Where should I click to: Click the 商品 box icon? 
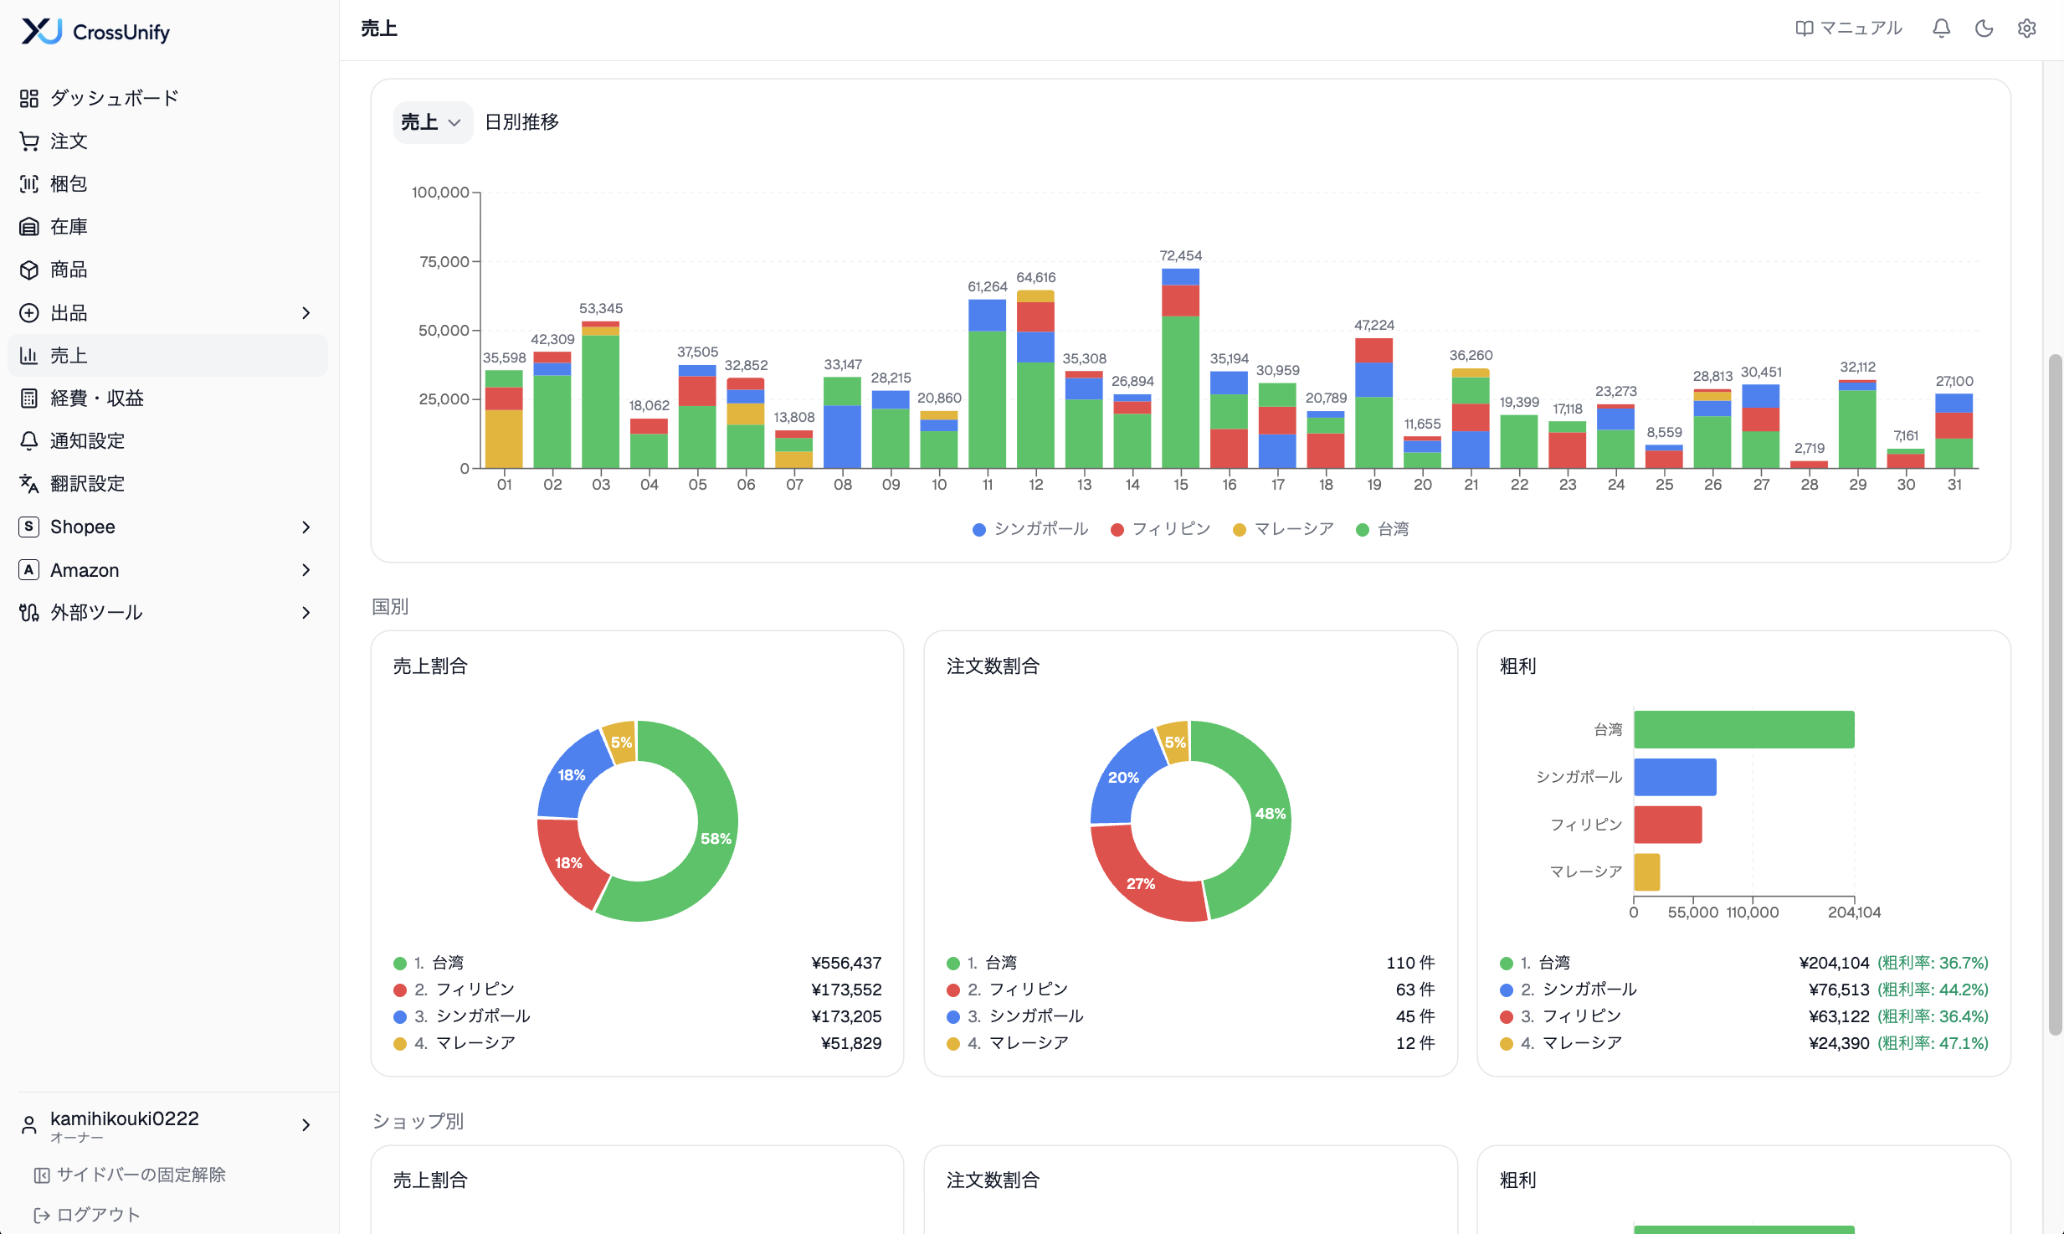[29, 270]
